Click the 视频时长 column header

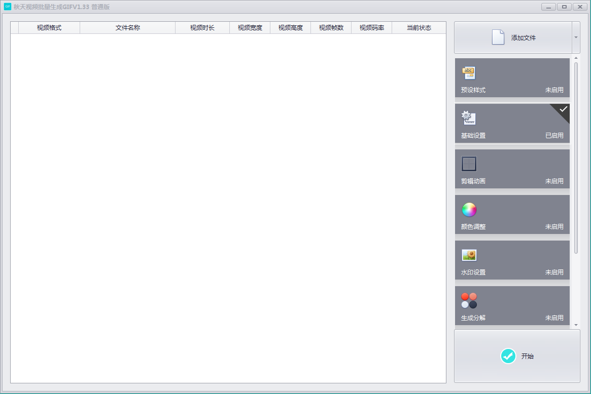[x=202, y=28]
